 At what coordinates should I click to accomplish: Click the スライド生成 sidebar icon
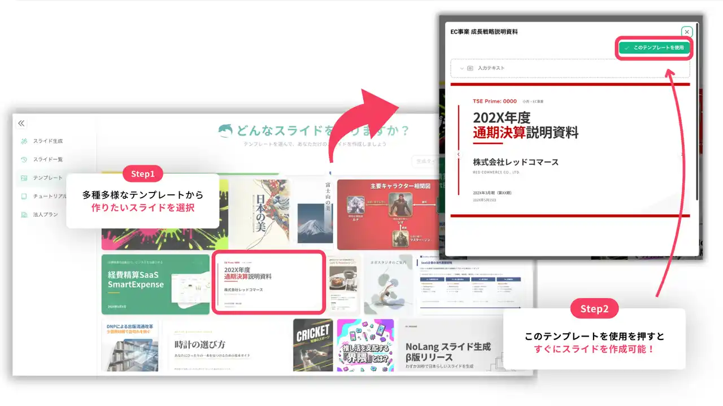24,141
